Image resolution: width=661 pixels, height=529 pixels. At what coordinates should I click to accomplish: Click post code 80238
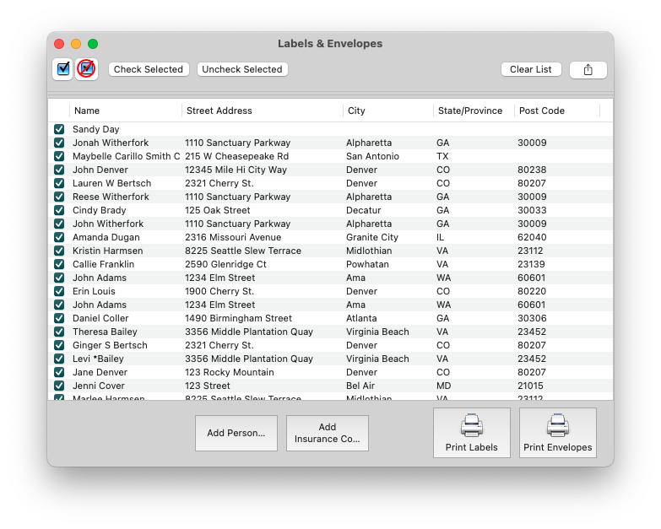[x=532, y=170]
